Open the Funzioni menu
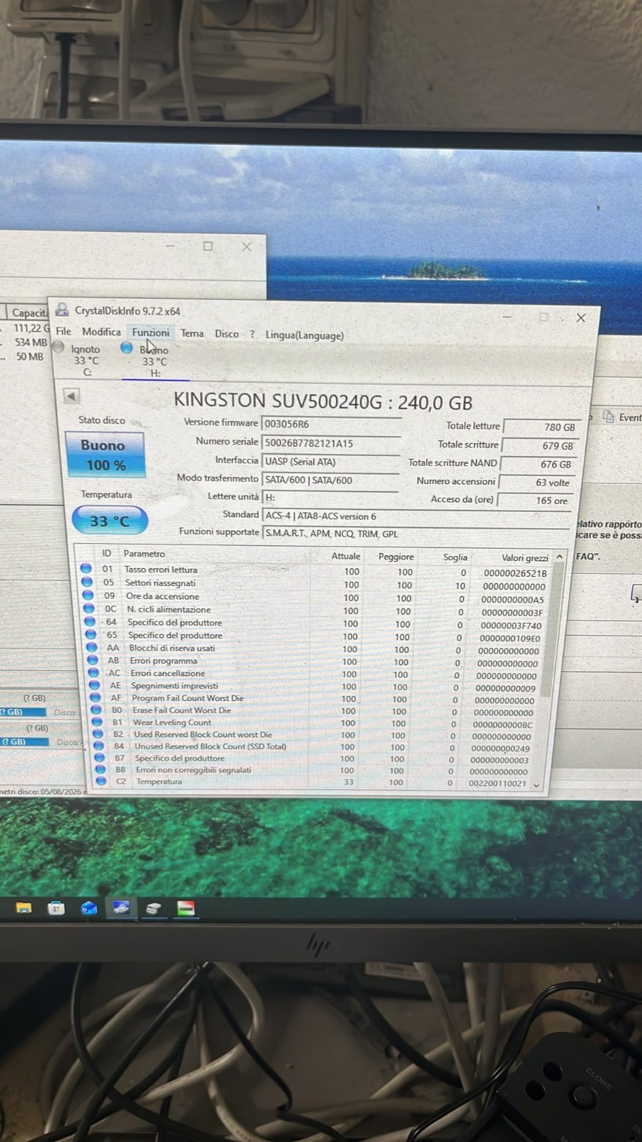This screenshot has height=1142, width=642. 151,333
